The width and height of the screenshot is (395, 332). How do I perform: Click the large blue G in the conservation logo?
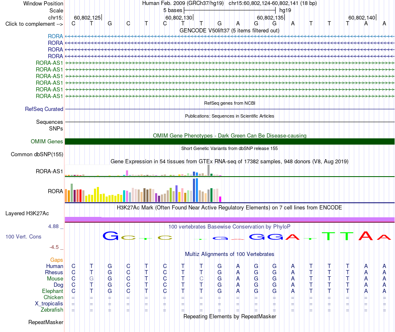[x=110, y=236]
